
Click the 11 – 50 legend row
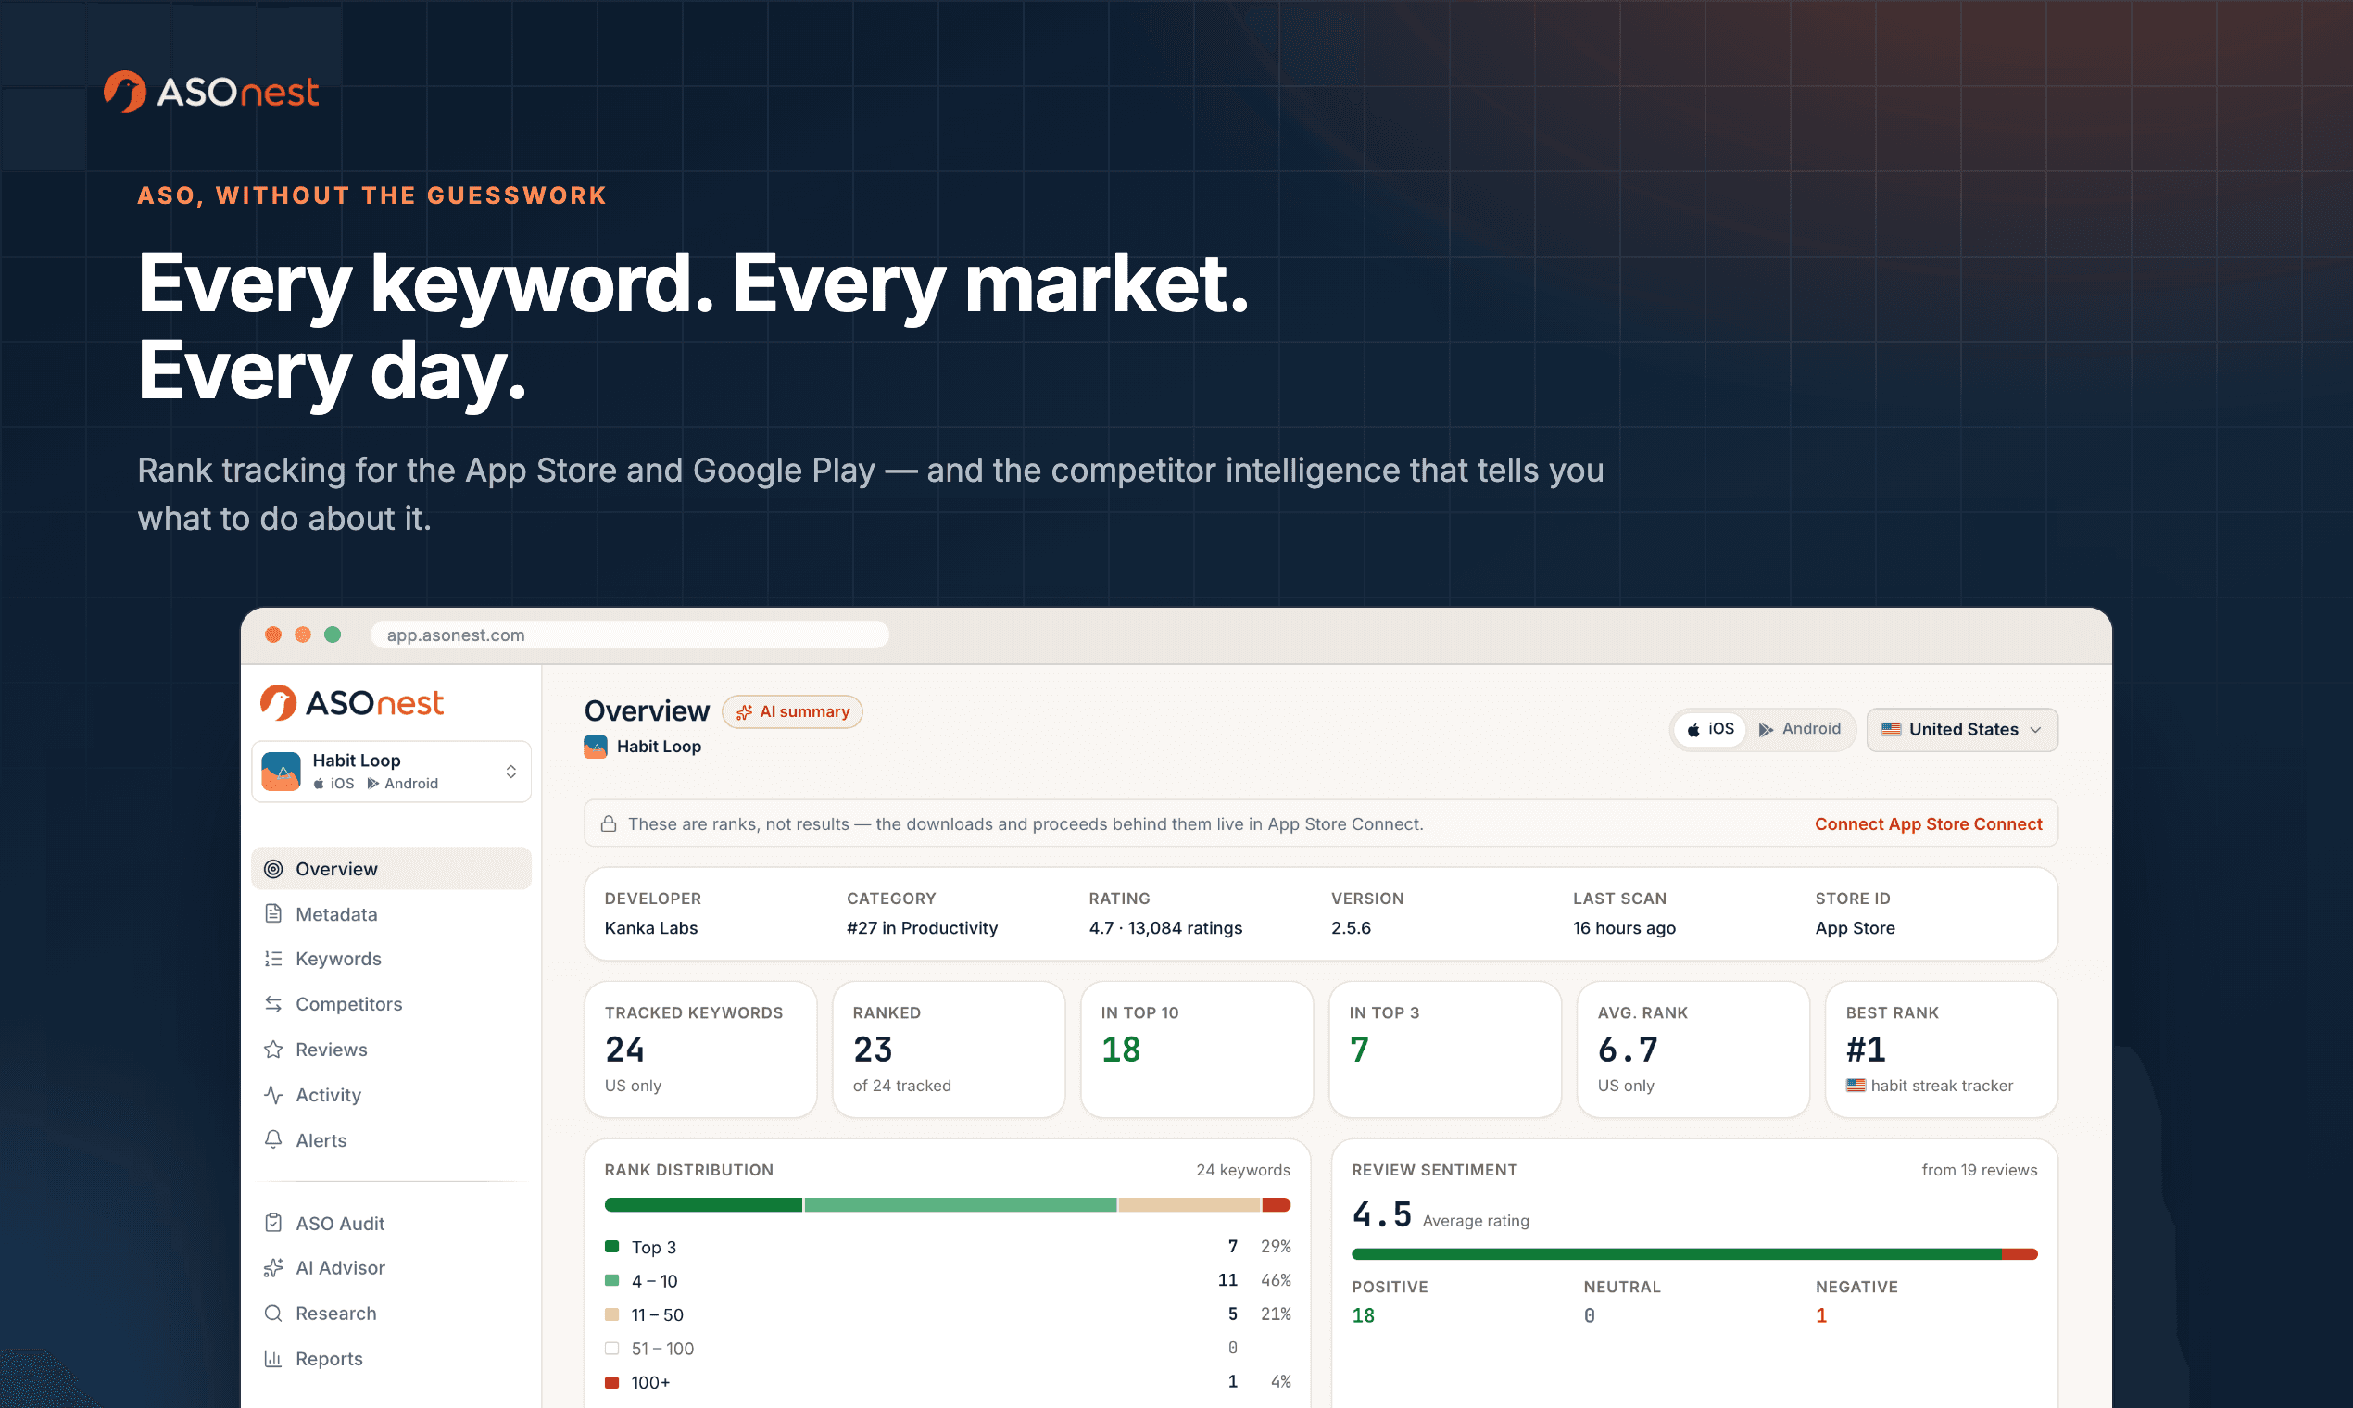(x=947, y=1314)
